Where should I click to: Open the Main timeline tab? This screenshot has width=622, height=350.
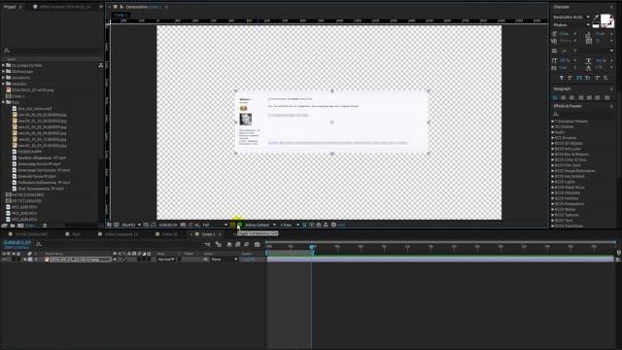pyautogui.click(x=76, y=234)
